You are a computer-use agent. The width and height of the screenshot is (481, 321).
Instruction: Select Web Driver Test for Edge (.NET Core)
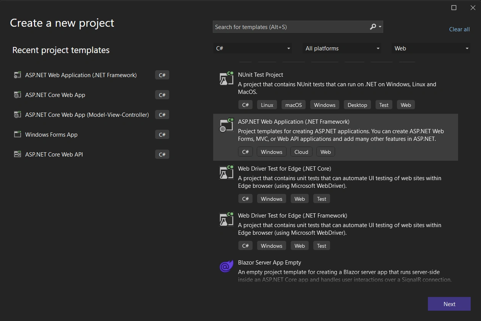pos(285,169)
